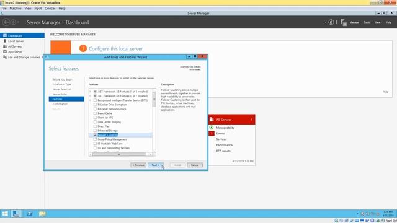The width and height of the screenshot is (397, 223).
Task: Open PowerShell from the taskbar
Action: [x=29, y=214]
